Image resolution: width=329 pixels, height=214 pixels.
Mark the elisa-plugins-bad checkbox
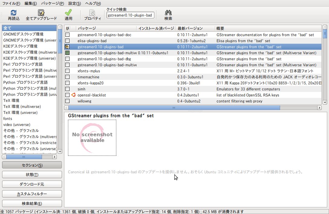67,41
